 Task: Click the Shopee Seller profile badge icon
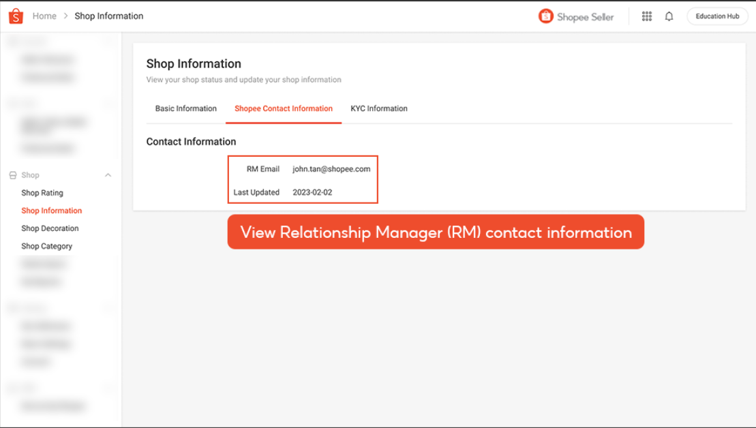pyautogui.click(x=545, y=16)
